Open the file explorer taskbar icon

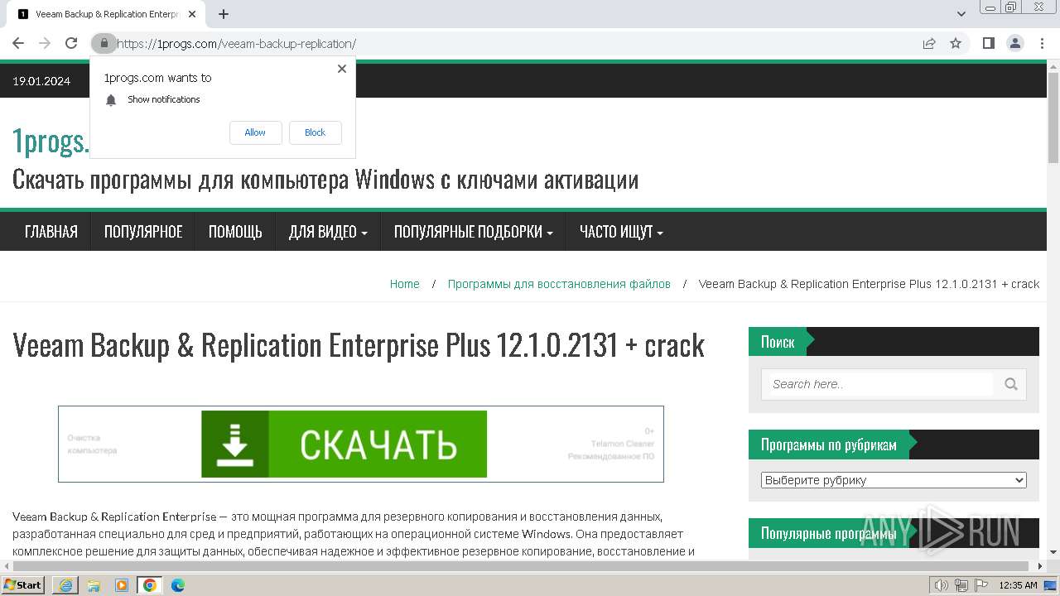94,585
